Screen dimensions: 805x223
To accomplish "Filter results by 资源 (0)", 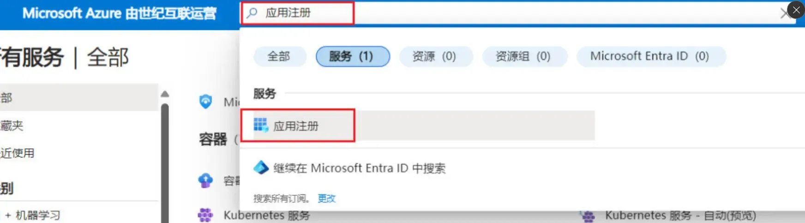I will (x=435, y=56).
